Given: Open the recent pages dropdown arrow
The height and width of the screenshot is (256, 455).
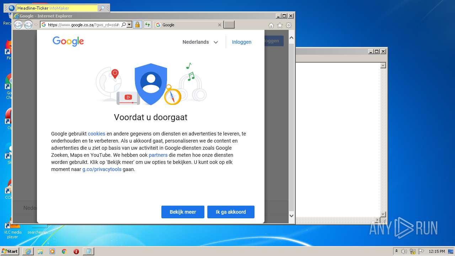Looking at the screenshot, I should pyautogui.click(x=36, y=25).
